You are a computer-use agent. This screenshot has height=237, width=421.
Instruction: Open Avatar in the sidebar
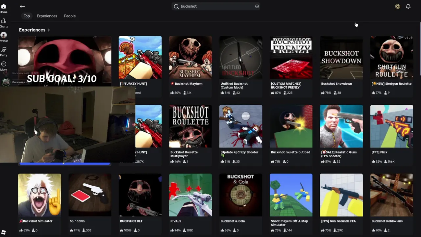tap(4, 37)
